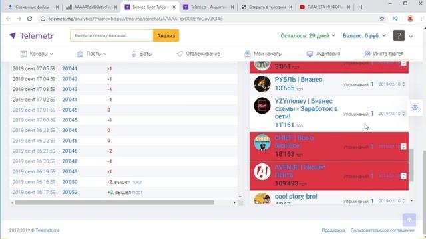Click subscriber count 20'052
Image resolution: width=426 pixels, height=239 pixels.
point(69,192)
